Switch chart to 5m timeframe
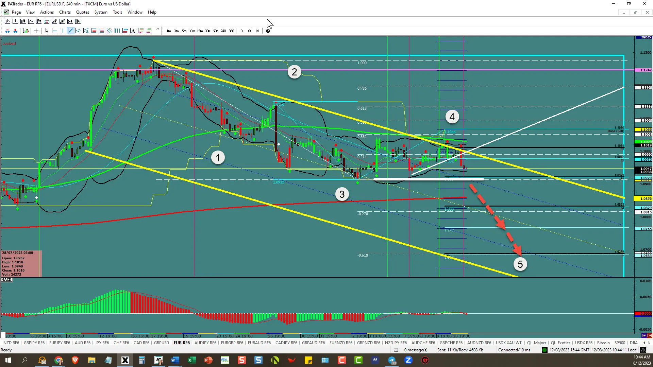The image size is (653, 367). [x=184, y=31]
